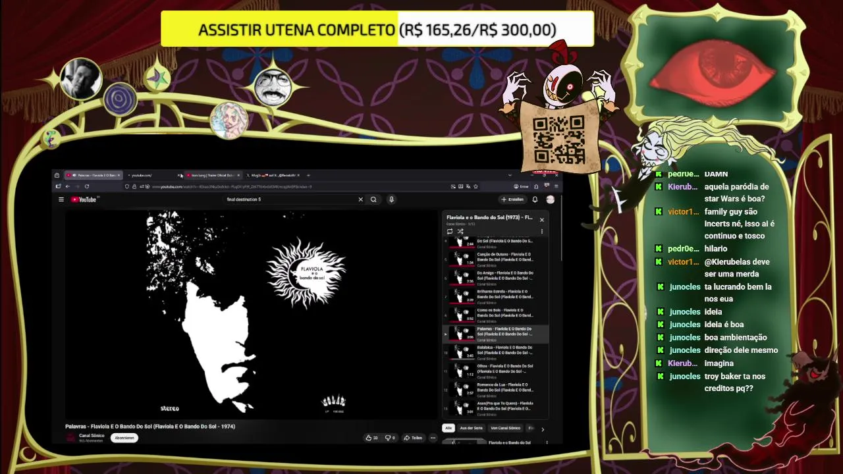This screenshot has width=843, height=474.
Task: Subscribe with the Abonnieren button
Action: (124, 438)
